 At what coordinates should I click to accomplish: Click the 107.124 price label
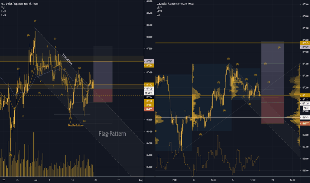(x=149, y=97)
